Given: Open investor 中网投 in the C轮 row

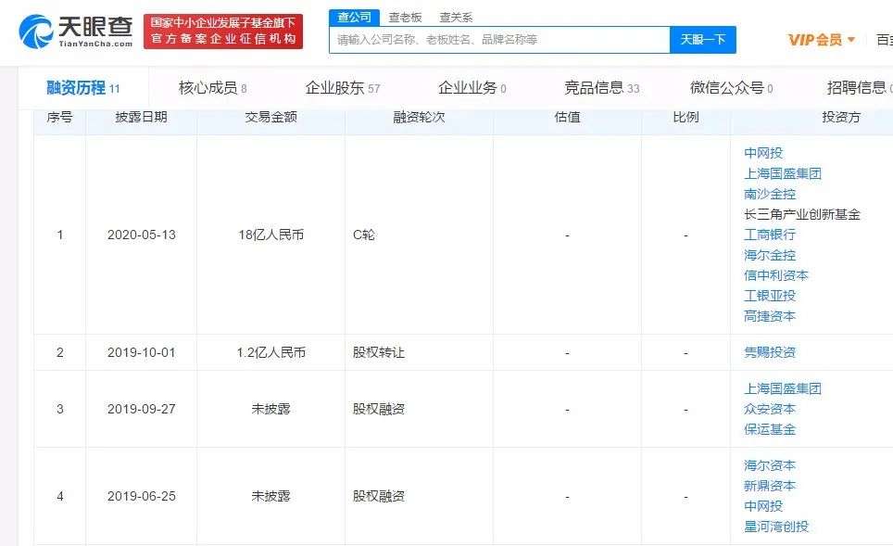Looking at the screenshot, I should point(763,153).
